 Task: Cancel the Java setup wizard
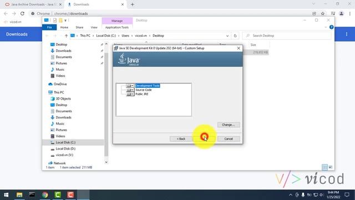tap(229, 139)
